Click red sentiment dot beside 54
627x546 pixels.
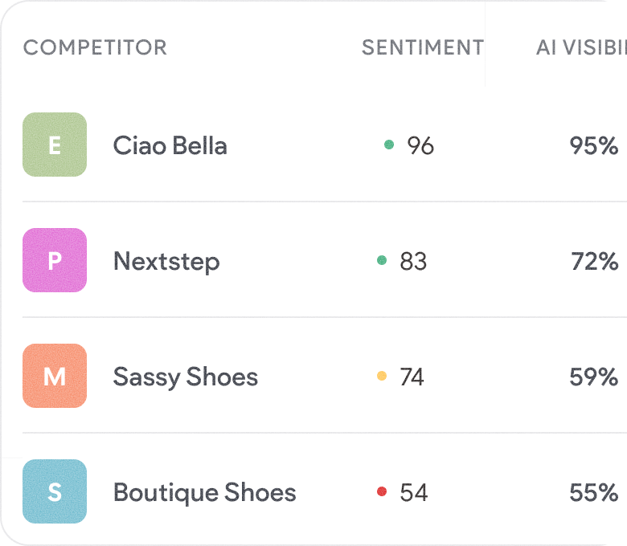[x=382, y=491]
